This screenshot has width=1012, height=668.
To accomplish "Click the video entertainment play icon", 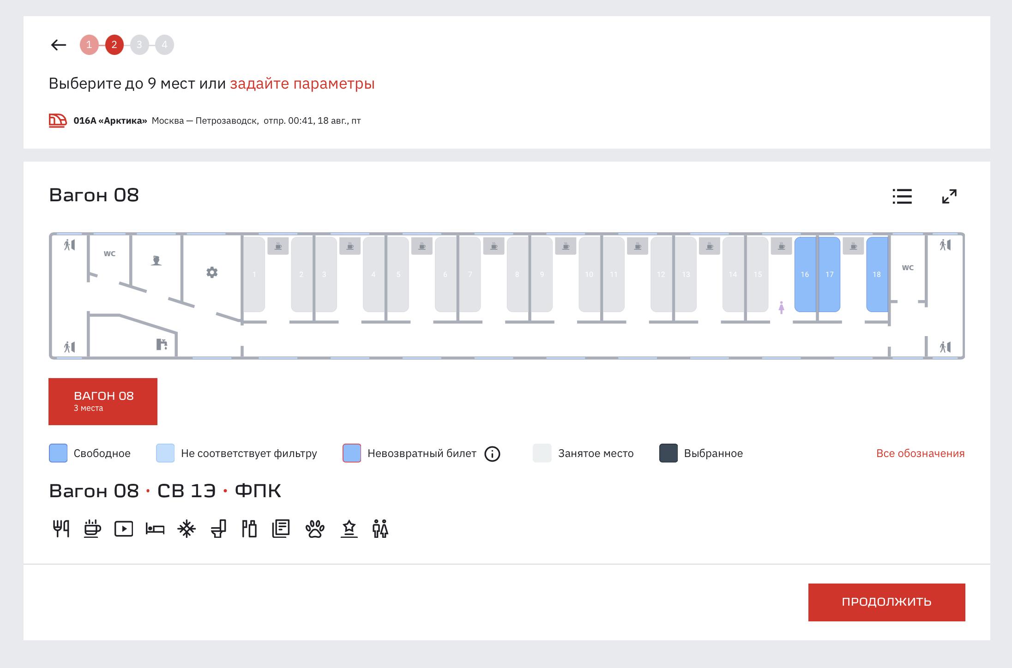I will [124, 529].
